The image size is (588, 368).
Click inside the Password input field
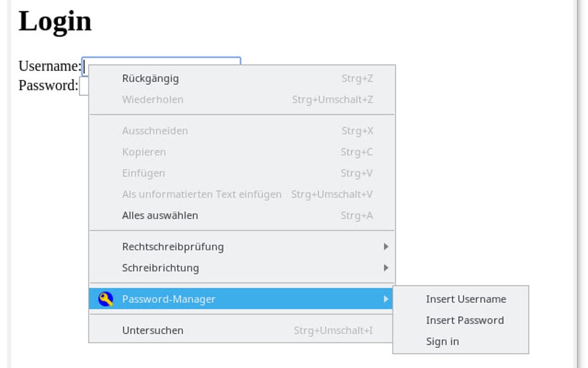[85, 87]
